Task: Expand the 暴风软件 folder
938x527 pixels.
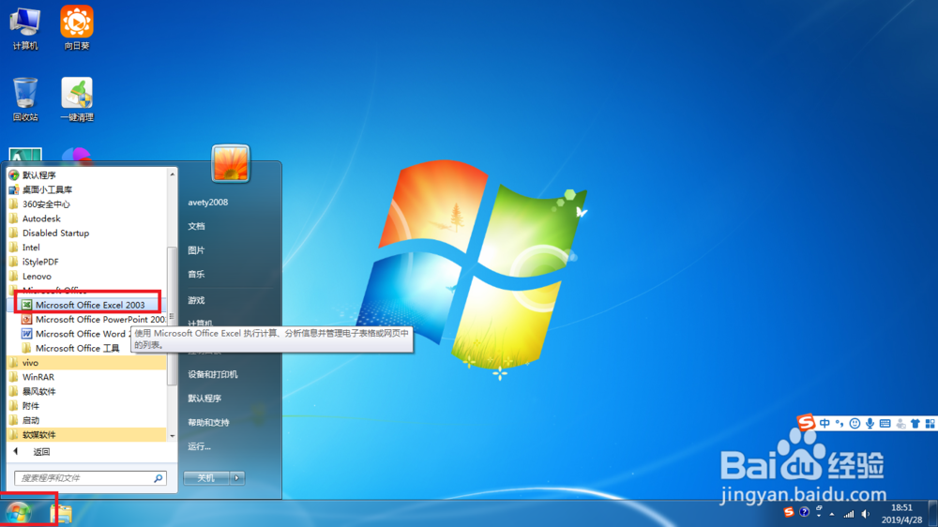Action: click(86, 391)
